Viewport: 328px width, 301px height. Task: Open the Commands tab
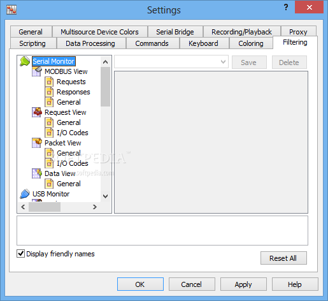152,43
